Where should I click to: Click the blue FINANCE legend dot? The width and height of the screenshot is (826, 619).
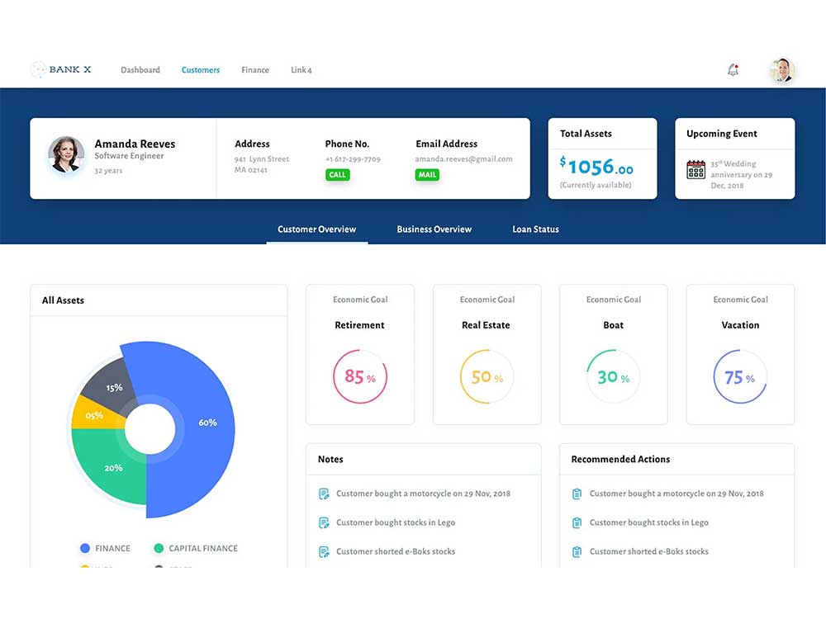tap(85, 548)
